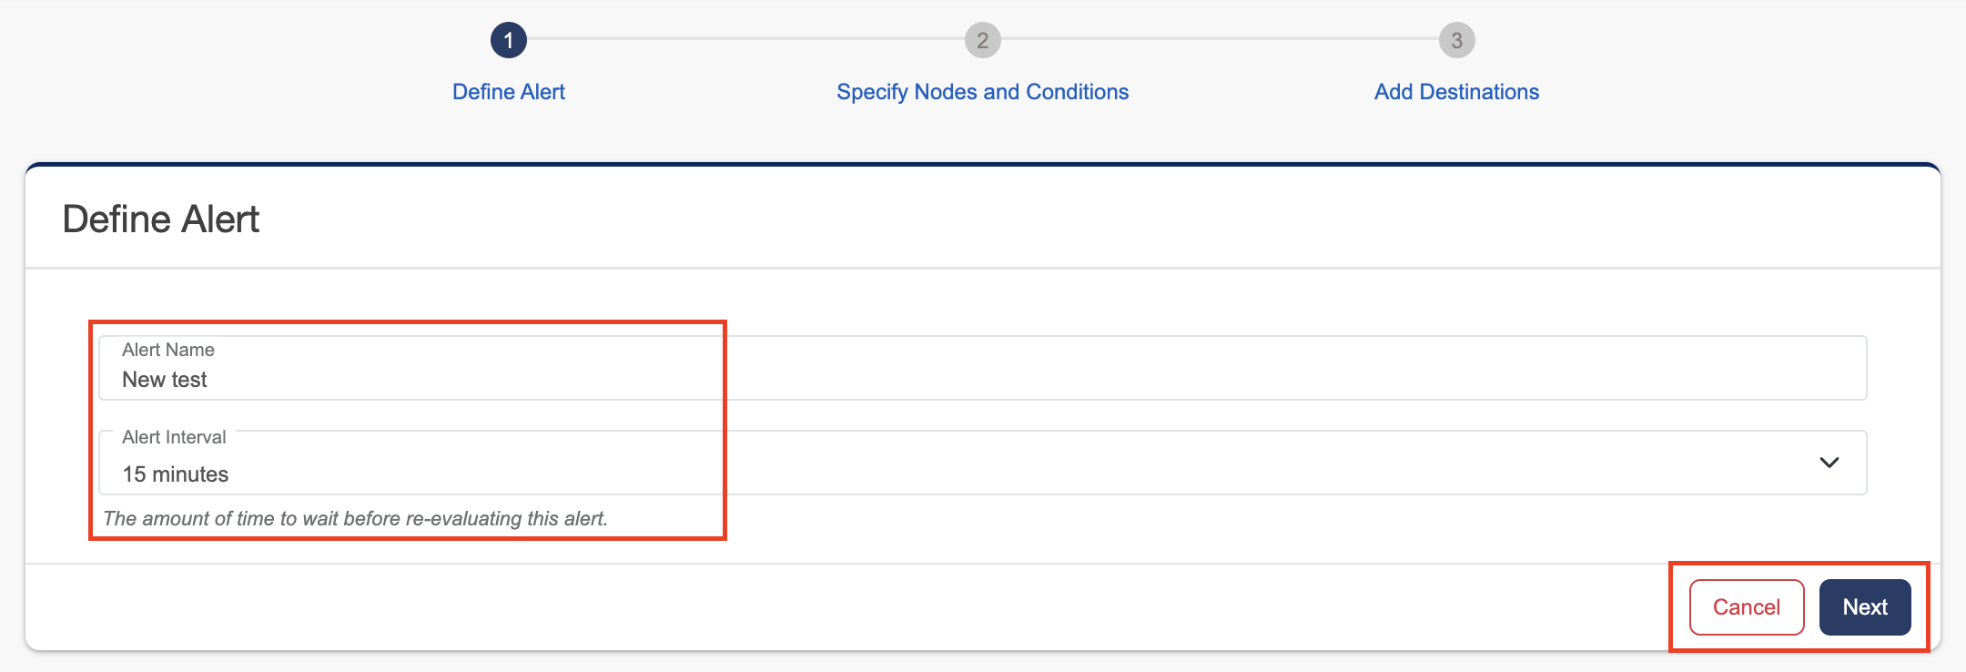The height and width of the screenshot is (672, 1966).
Task: Expand the Alert Interval chevron arrow
Action: 1829,463
